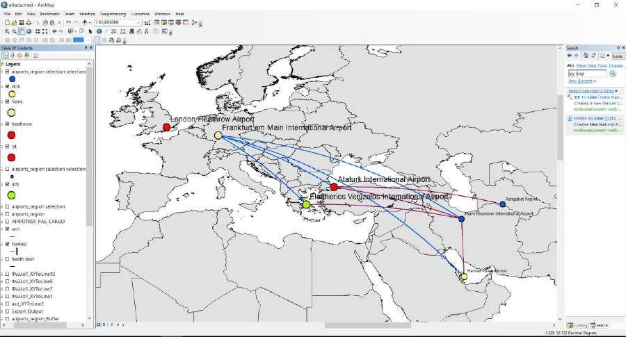Image resolution: width=626 pixels, height=337 pixels.
Task: Zoom to Full Extent globe icon
Action: [x=29, y=31]
